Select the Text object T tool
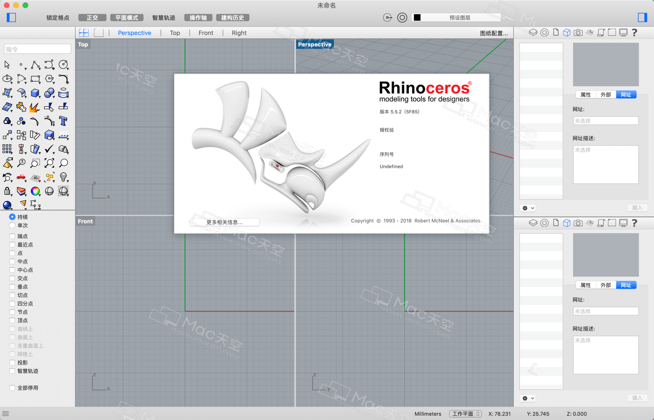654x420 pixels. (63, 121)
